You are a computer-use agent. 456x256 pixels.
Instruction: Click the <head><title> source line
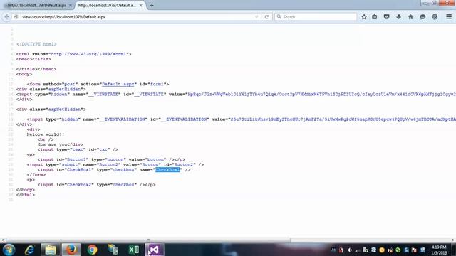[33, 59]
